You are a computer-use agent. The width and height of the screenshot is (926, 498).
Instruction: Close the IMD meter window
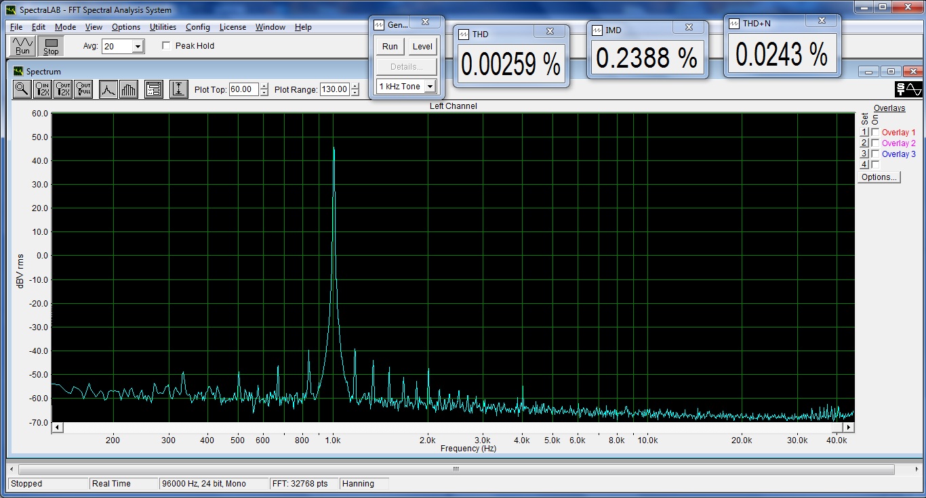[689, 28]
